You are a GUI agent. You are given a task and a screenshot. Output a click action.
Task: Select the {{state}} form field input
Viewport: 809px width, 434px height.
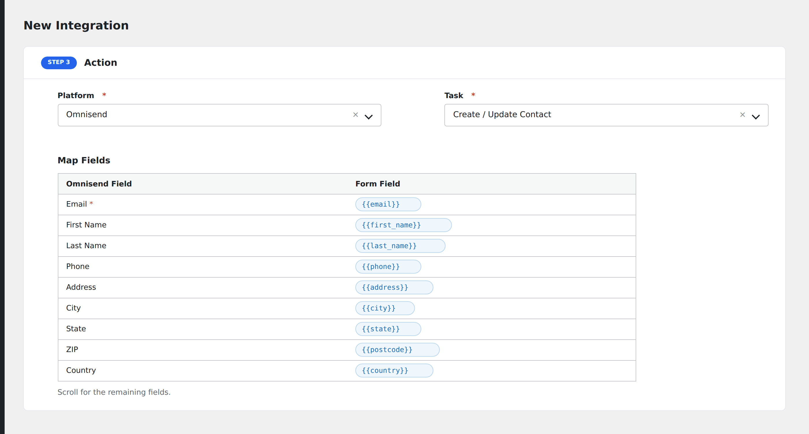click(x=388, y=329)
